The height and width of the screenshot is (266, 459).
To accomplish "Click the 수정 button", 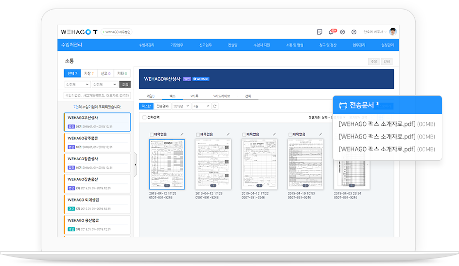I will click(374, 61).
